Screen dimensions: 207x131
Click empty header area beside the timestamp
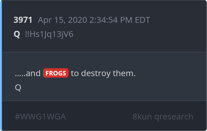pyautogui.click(x=177, y=20)
